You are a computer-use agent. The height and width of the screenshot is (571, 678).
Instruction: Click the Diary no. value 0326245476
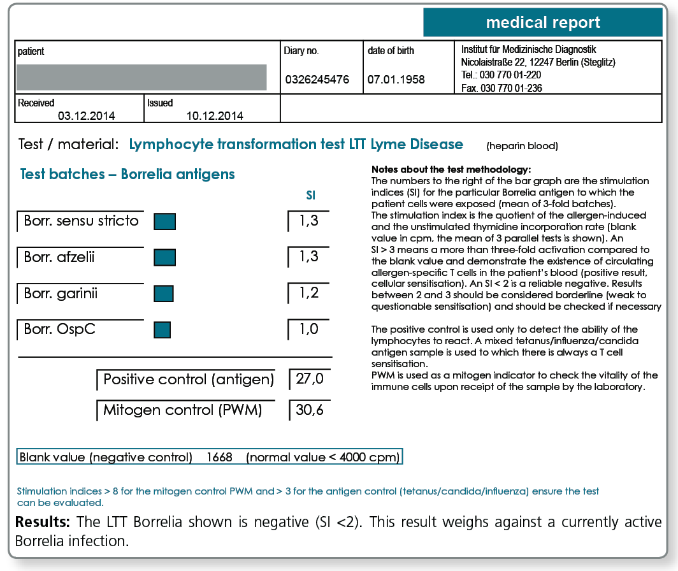click(x=317, y=80)
